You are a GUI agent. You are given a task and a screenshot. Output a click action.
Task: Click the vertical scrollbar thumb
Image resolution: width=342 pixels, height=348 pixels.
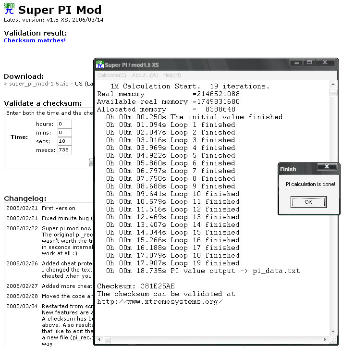click(333, 92)
